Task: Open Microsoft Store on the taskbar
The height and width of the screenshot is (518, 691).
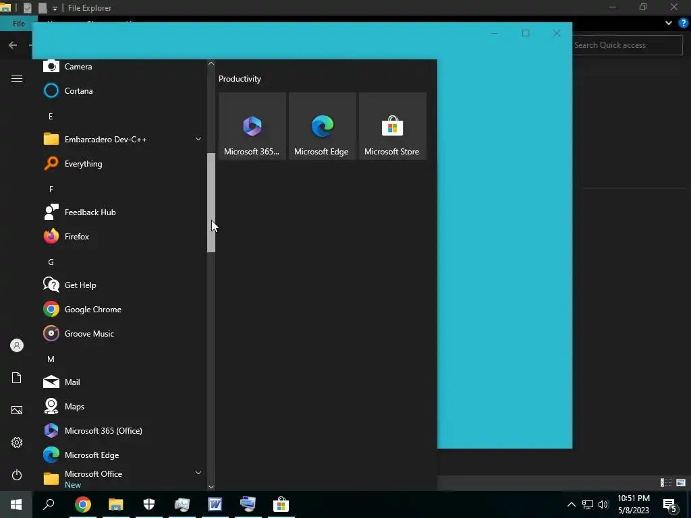Action: coord(281,505)
